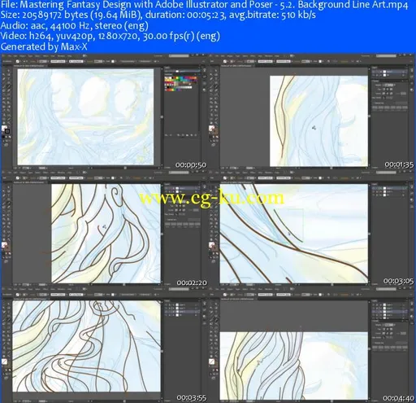Select Direct Selection tool in 00:00:50 frame
This screenshot has width=416, height=403.
click(9, 71)
